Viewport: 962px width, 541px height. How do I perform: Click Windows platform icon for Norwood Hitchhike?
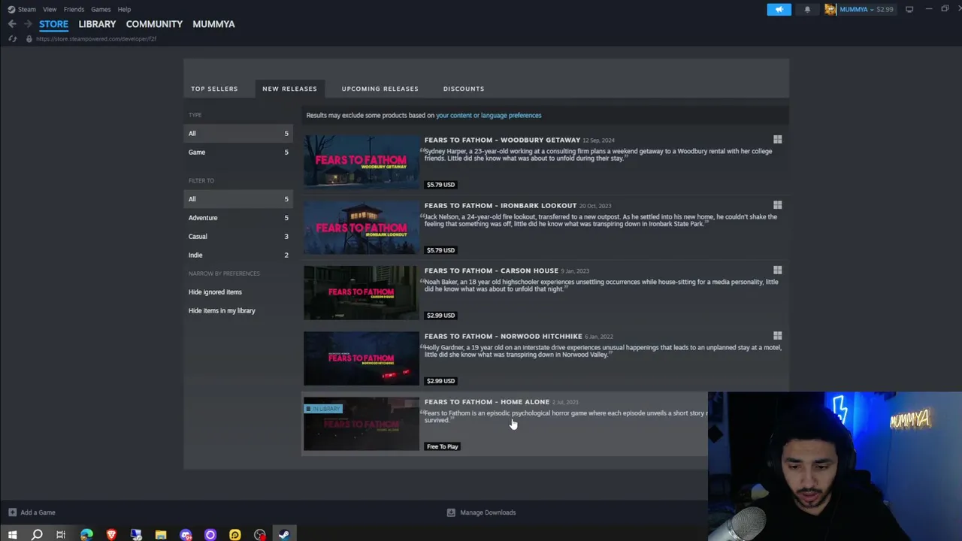[x=777, y=336]
